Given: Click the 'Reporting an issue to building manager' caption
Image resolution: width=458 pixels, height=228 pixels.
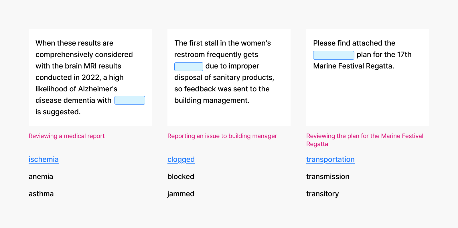Looking at the screenshot, I should point(222,136).
